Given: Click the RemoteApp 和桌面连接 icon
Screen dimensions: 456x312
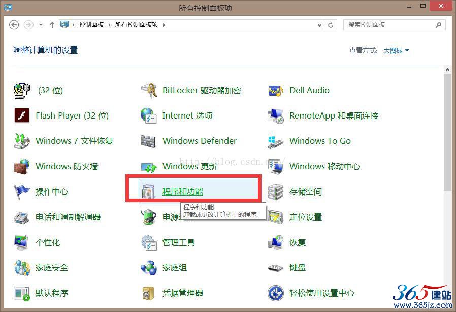Looking at the screenshot, I should pos(275,115).
